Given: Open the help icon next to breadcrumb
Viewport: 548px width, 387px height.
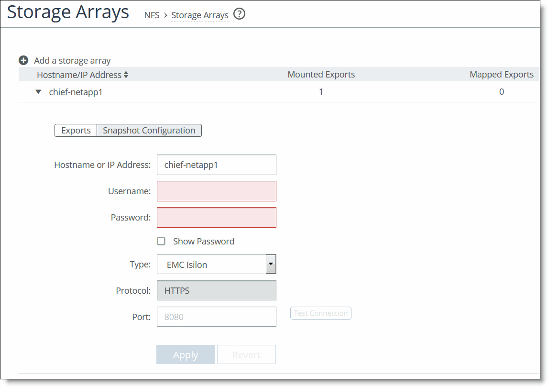Looking at the screenshot, I should (x=239, y=14).
